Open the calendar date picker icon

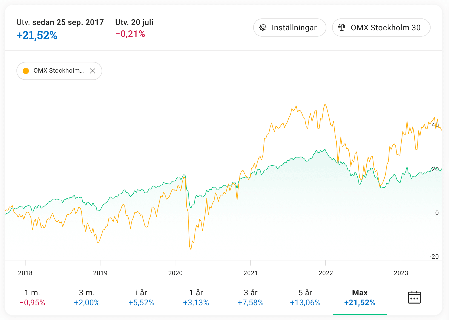[x=414, y=297]
